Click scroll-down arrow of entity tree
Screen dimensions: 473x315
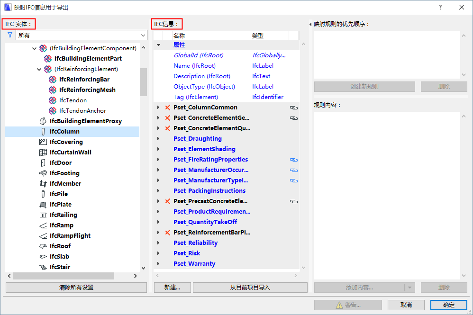click(x=143, y=268)
